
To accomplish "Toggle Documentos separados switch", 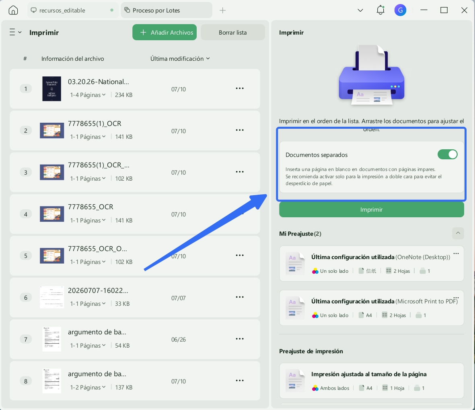I will (447, 155).
